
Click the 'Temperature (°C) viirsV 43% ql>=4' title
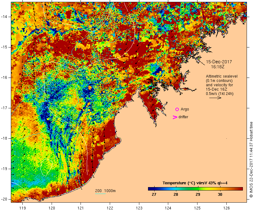point(195,183)
